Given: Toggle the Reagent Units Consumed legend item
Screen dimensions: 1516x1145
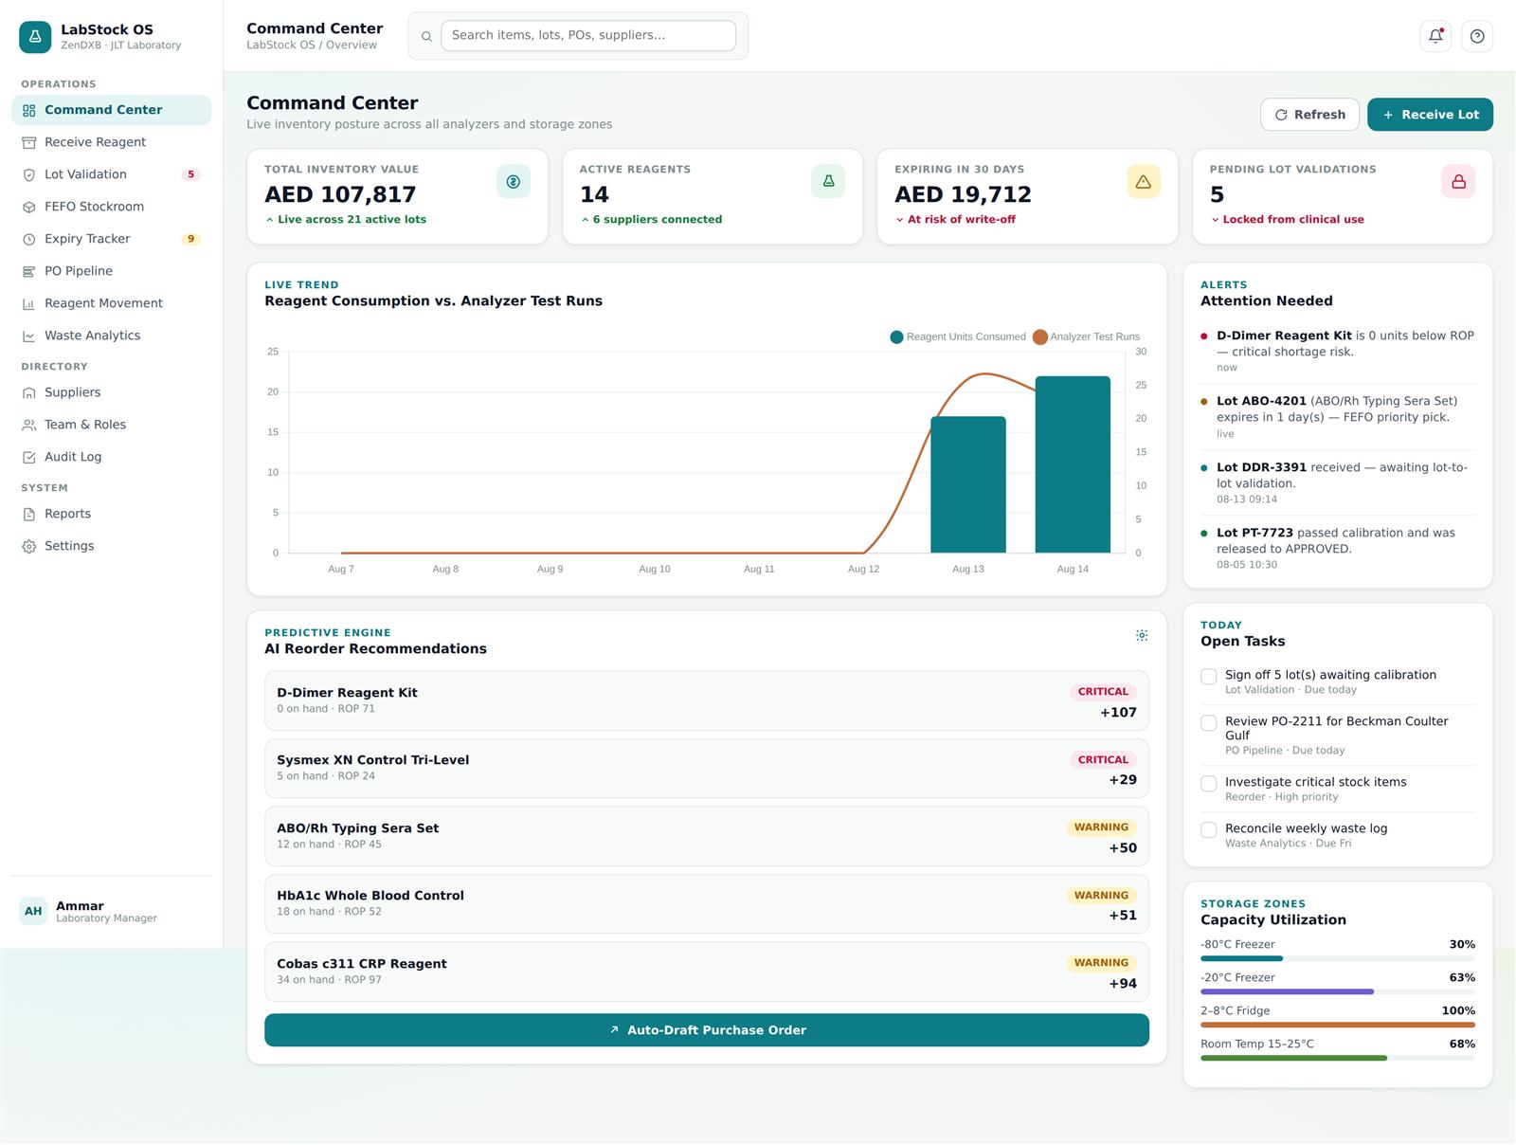Looking at the screenshot, I should pos(958,336).
